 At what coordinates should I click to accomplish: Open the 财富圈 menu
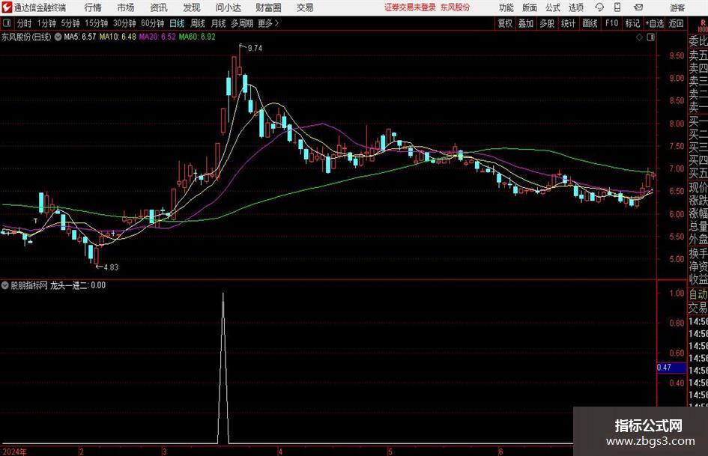click(x=268, y=7)
